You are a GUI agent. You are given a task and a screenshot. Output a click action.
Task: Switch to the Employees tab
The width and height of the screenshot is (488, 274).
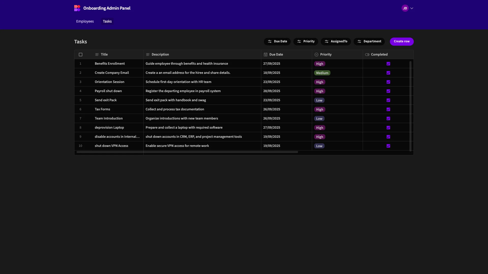(85, 21)
